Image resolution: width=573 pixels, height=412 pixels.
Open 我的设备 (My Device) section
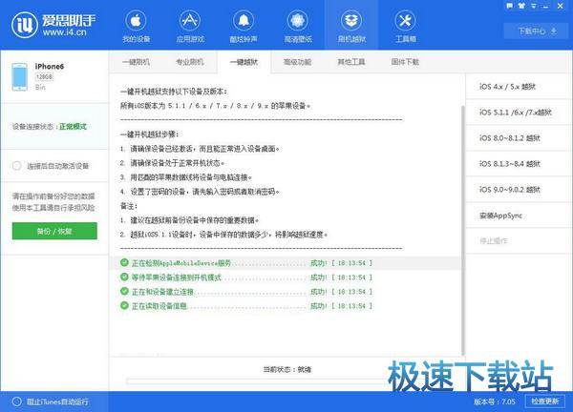136,27
